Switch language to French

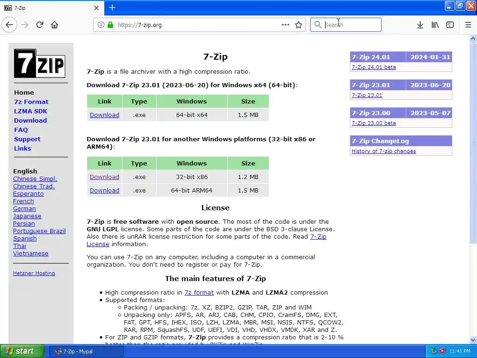click(23, 201)
